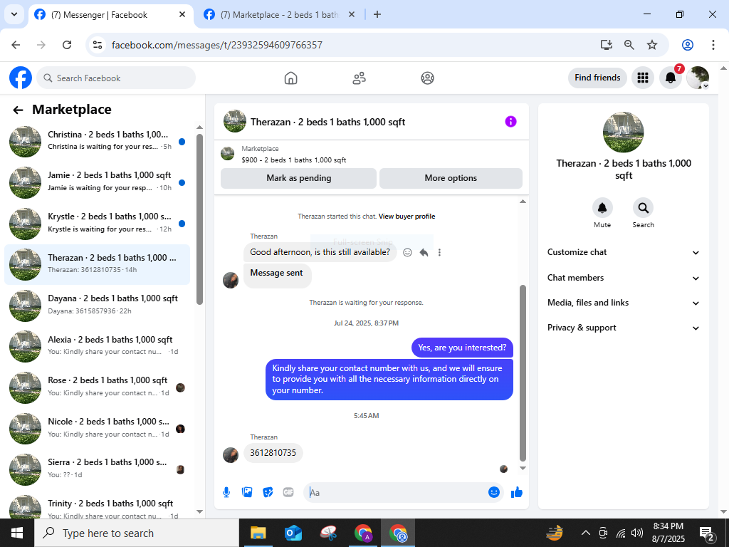This screenshot has width=729, height=547.
Task: Open the chat with Jamie
Action: coord(97,182)
